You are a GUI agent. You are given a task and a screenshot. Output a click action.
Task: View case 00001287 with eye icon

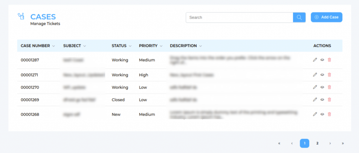point(322,60)
